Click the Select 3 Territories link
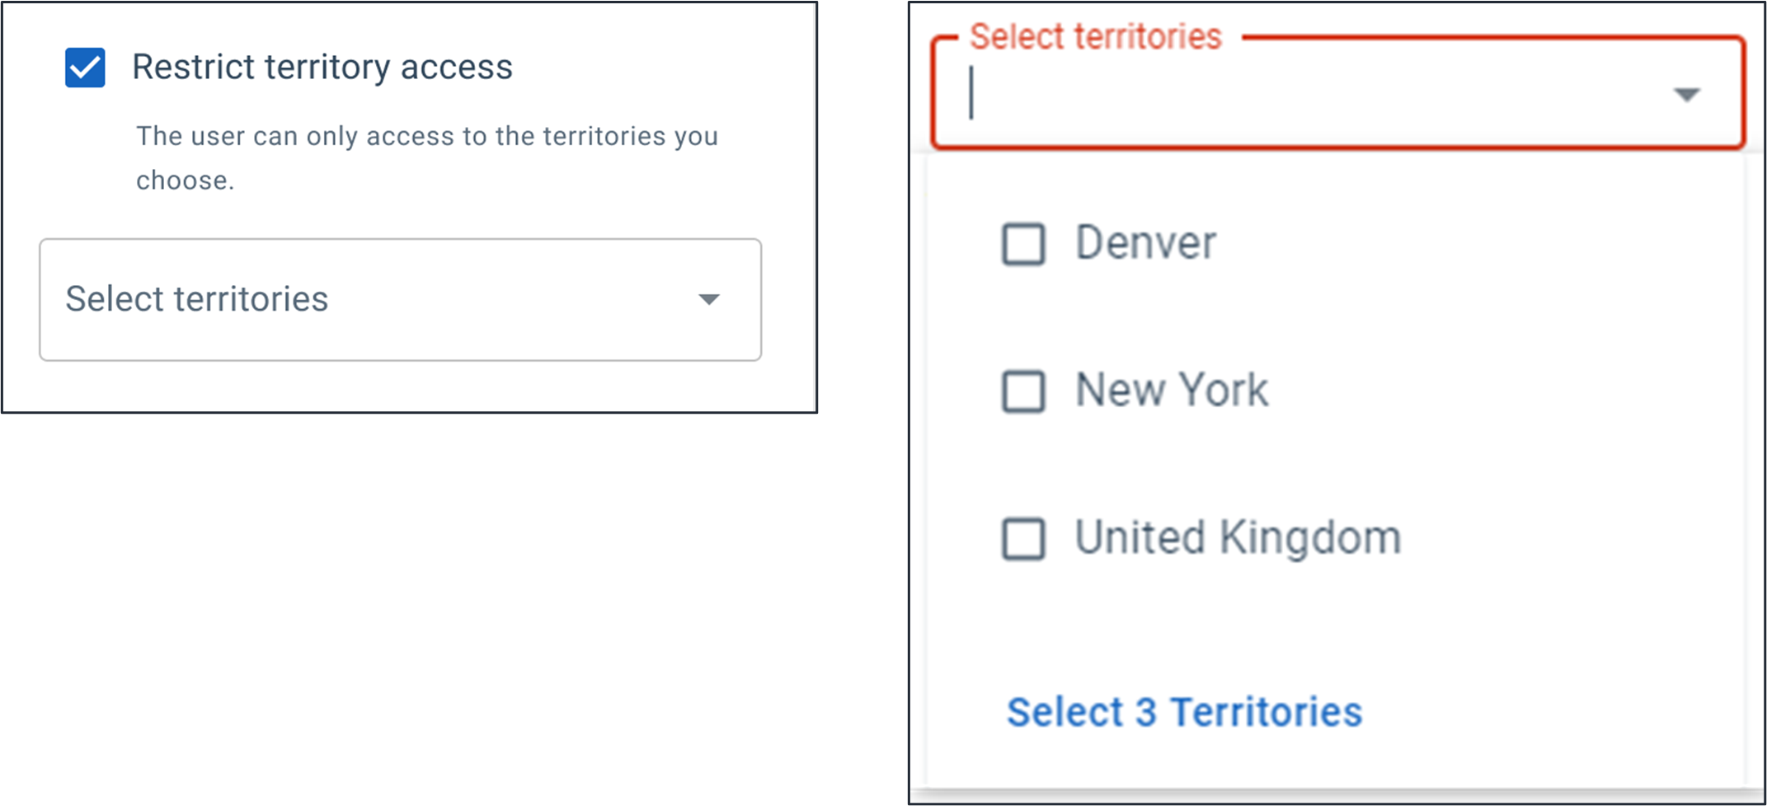The image size is (1767, 806). pos(1182,710)
